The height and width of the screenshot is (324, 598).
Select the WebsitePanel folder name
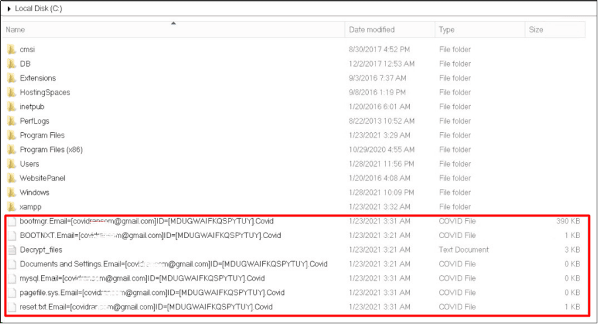pyautogui.click(x=42, y=178)
